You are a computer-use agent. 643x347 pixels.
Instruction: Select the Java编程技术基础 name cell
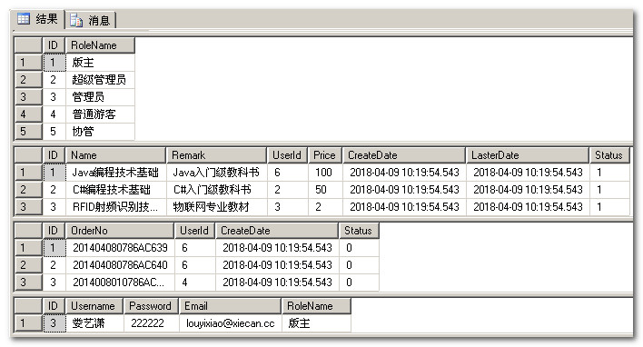(116, 173)
